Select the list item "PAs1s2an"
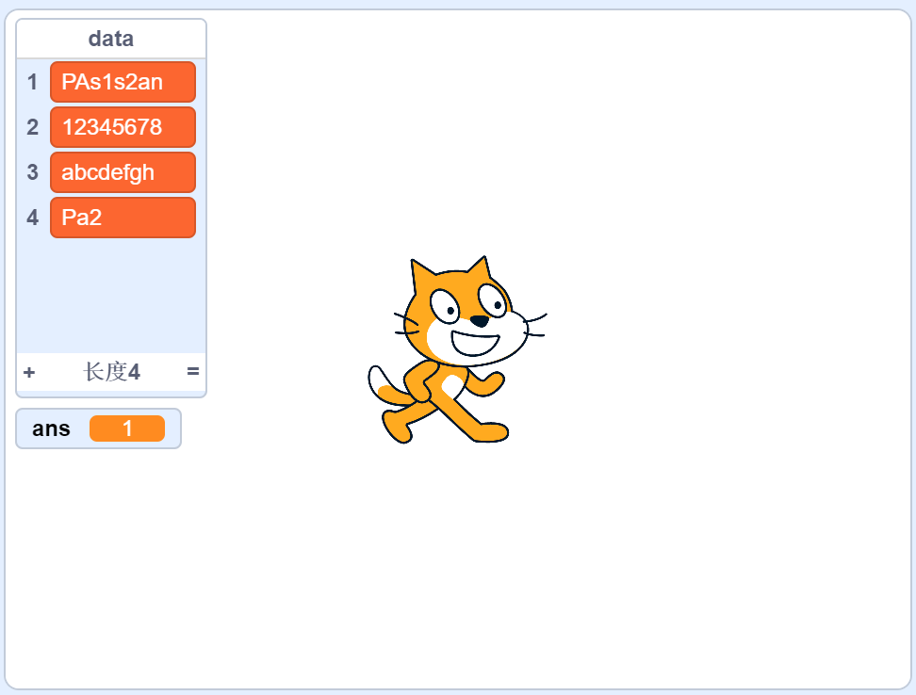 point(123,82)
